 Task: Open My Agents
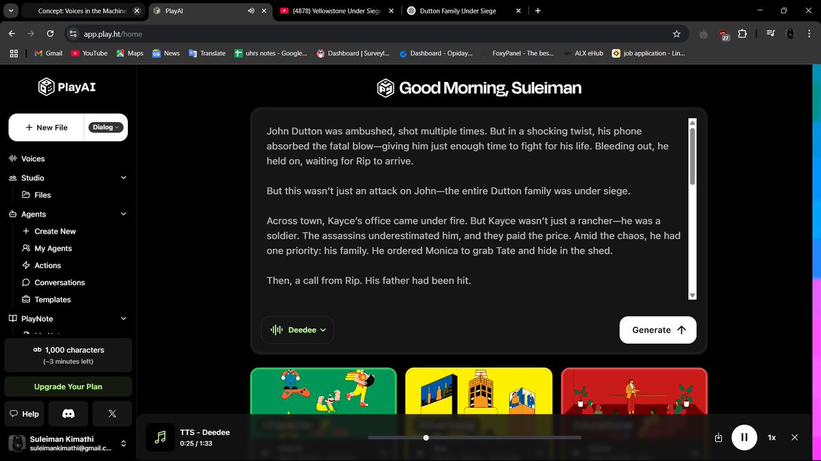click(x=47, y=249)
